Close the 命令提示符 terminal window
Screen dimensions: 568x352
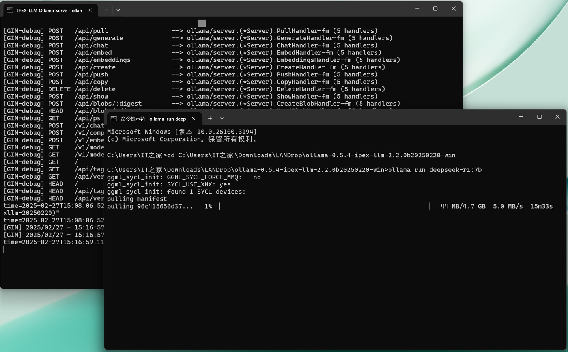(557, 117)
